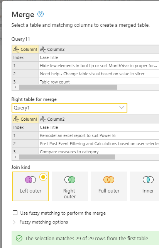
Task: Select Column2 header in the Query11 table
Action: [99, 49]
